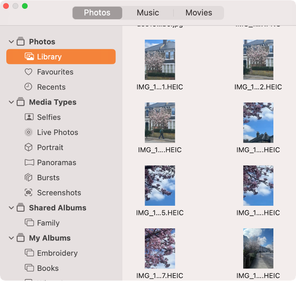This screenshot has height=281, width=296.
Task: Select photo of house with walking pedestrian
Action: (160, 123)
